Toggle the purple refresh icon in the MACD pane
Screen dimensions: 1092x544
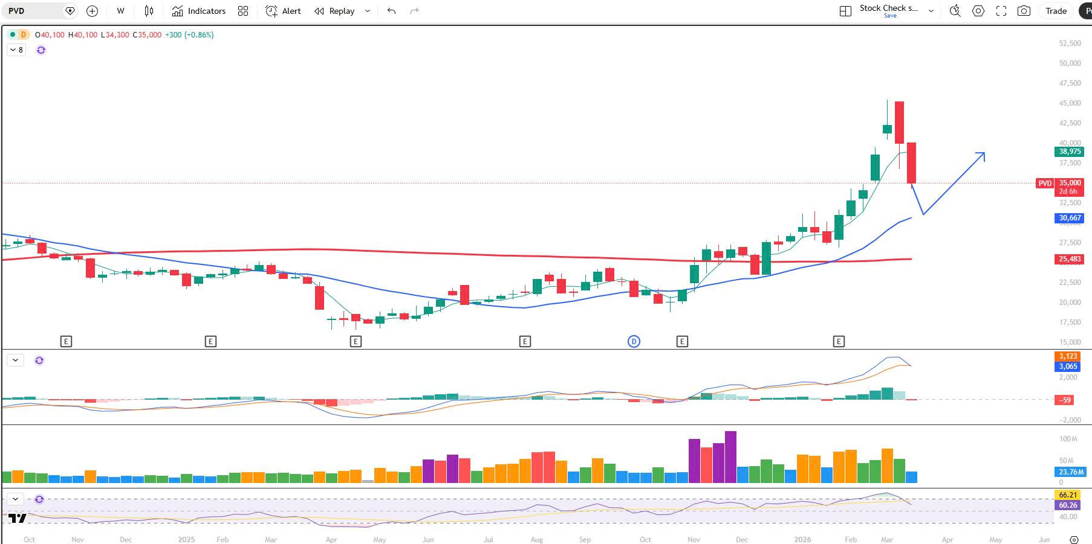coord(39,360)
